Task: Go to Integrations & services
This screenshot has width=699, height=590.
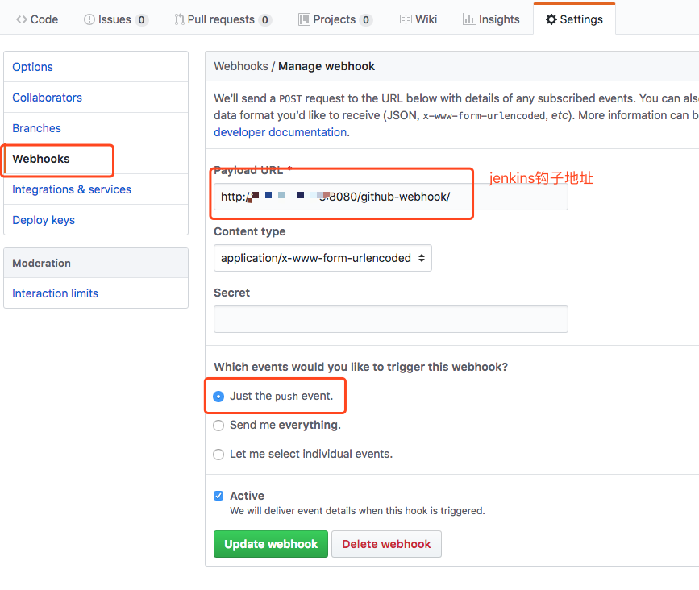Action: (72, 189)
